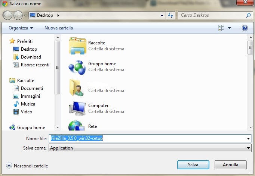This screenshot has height=176, width=255.
Task: Open the Raccolte system folder icon
Action: tap(77, 46)
